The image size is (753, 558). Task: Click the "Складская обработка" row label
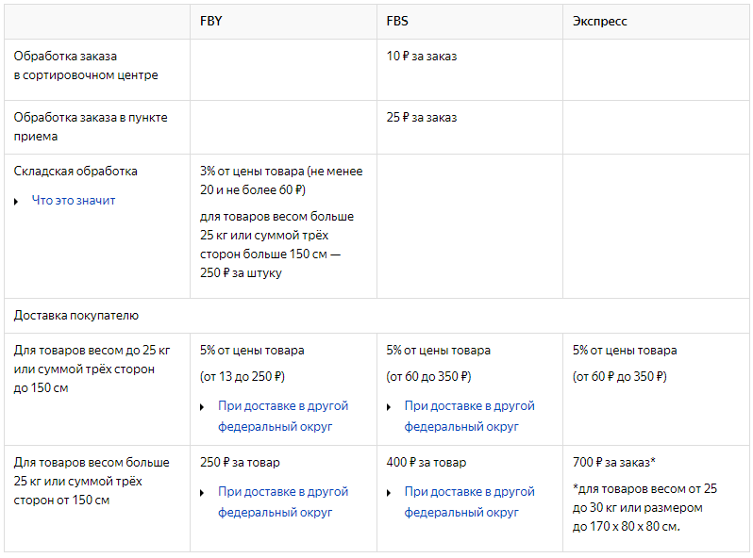75,172
